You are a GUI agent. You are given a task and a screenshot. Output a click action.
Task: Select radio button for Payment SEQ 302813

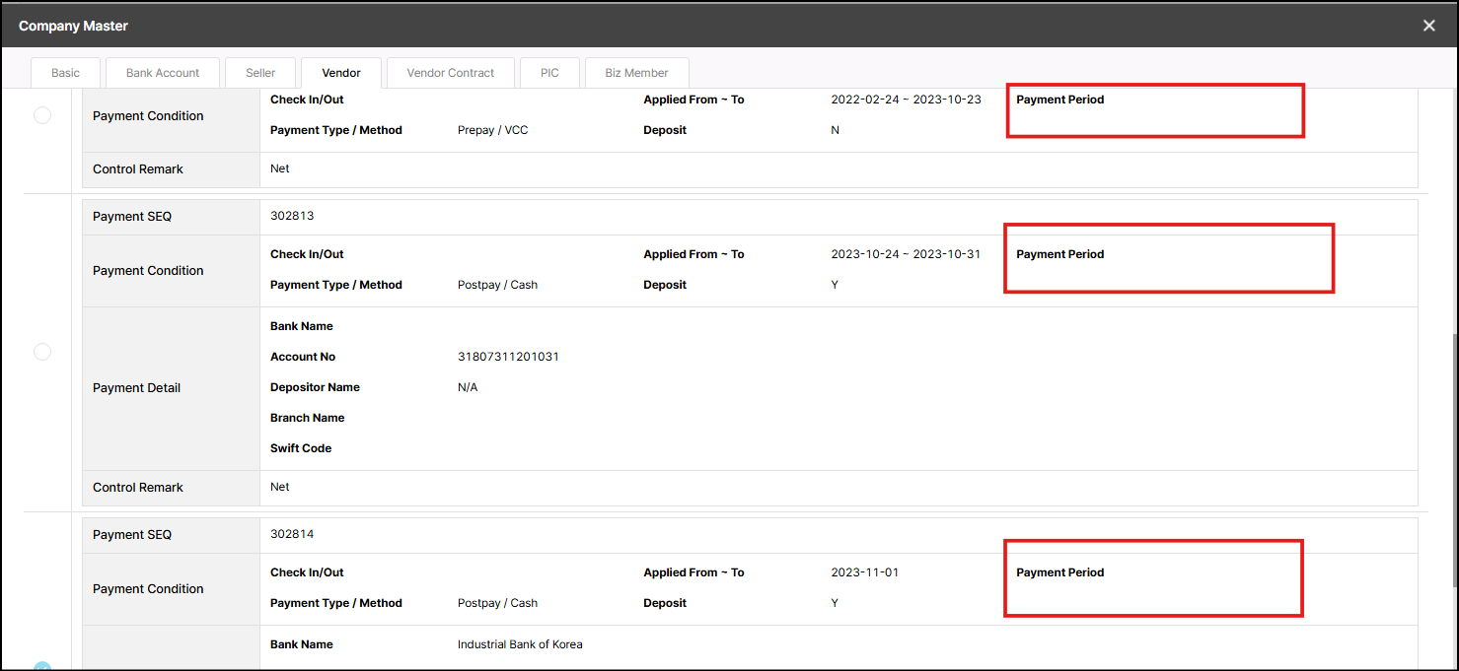pos(42,352)
